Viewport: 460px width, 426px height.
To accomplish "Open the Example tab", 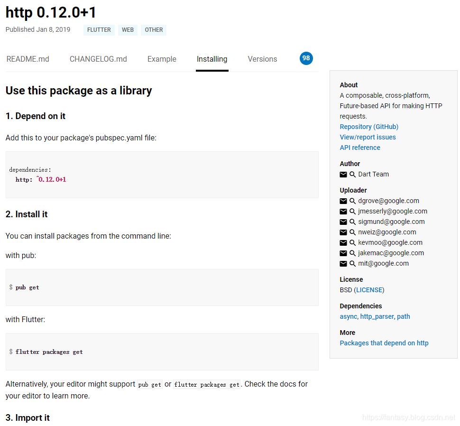I will tap(162, 59).
